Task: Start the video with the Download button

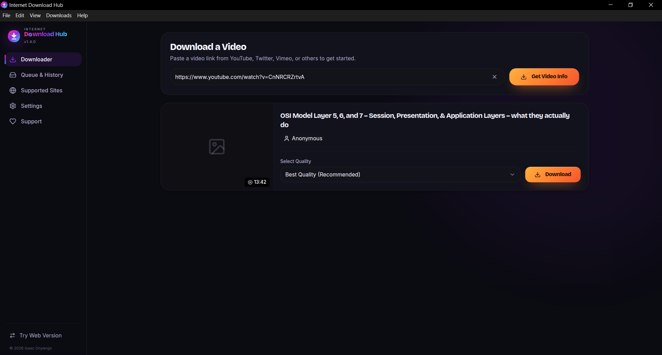Action: (x=553, y=175)
